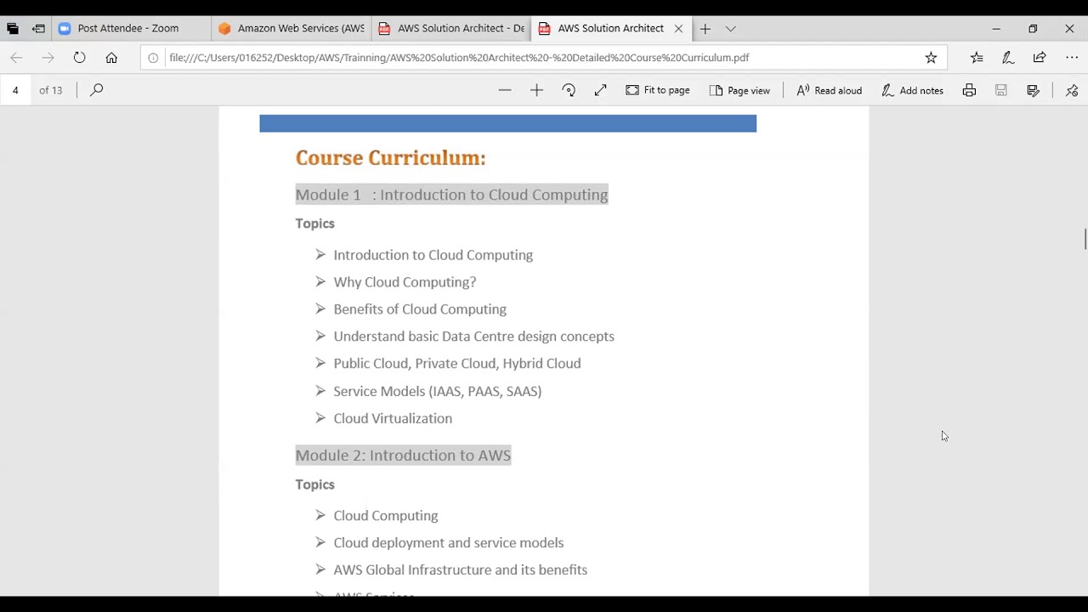The image size is (1088, 612).
Task: Click Module 2: Introduction to AWS heading
Action: coord(403,456)
